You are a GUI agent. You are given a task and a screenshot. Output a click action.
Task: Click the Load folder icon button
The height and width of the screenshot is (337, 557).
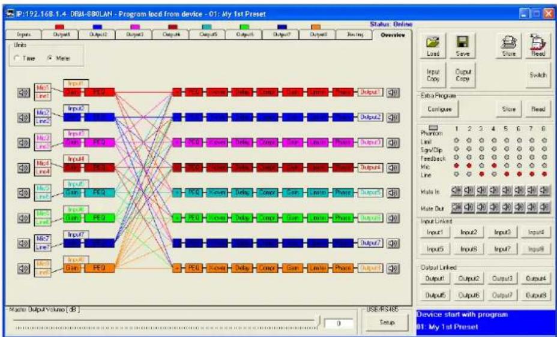point(433,44)
